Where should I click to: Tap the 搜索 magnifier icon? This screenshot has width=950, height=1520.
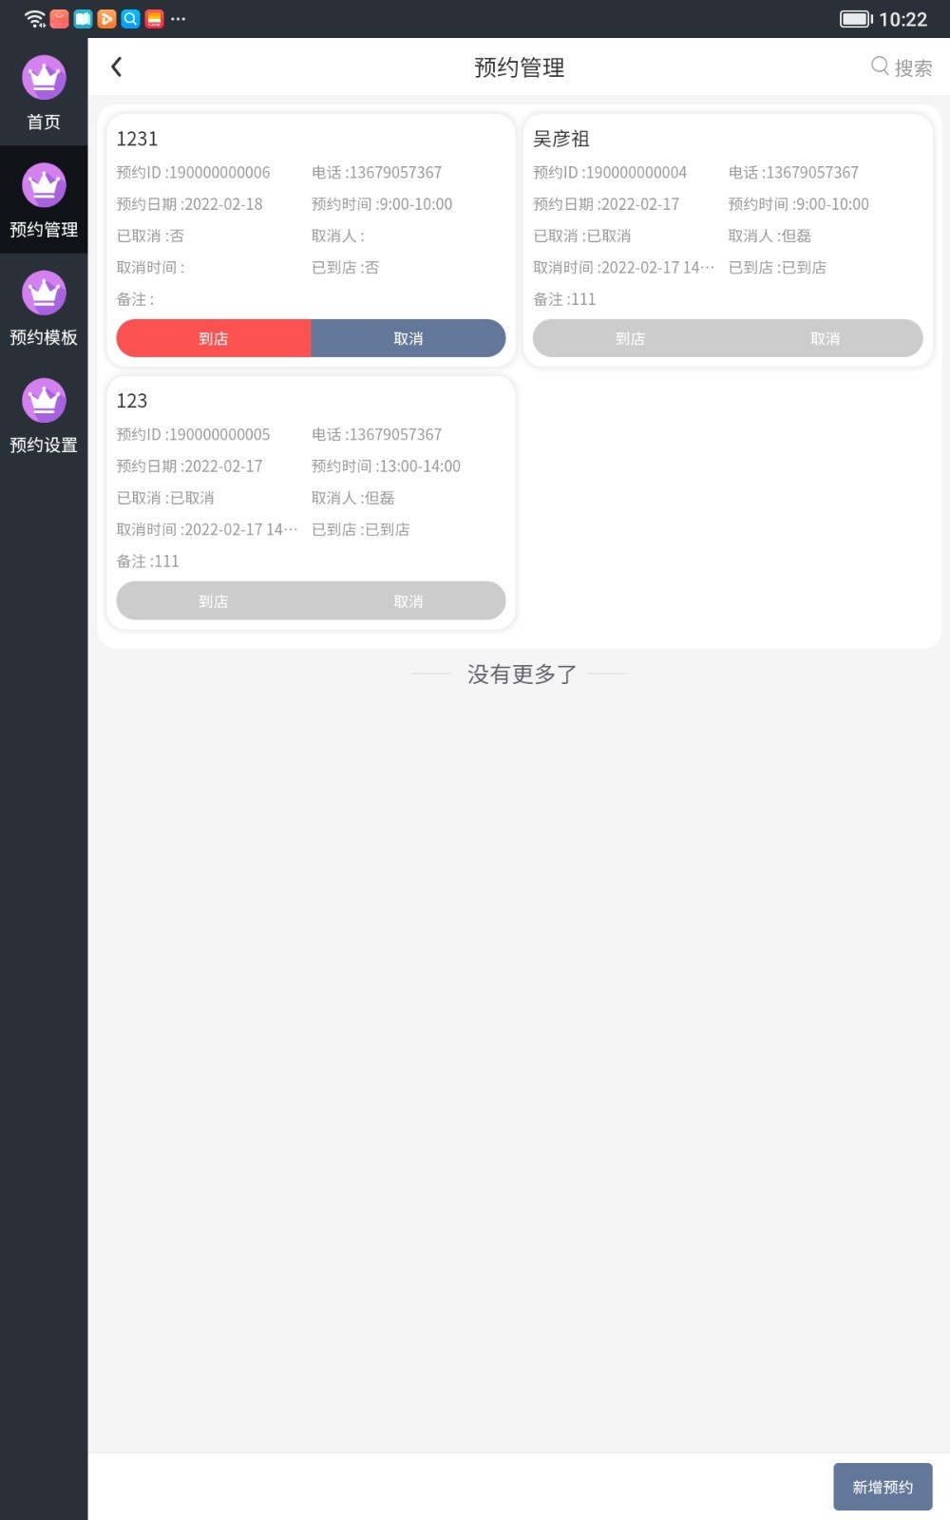point(880,66)
